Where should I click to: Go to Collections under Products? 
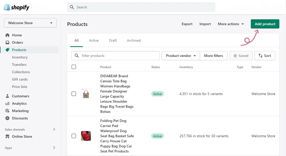pyautogui.click(x=21, y=72)
